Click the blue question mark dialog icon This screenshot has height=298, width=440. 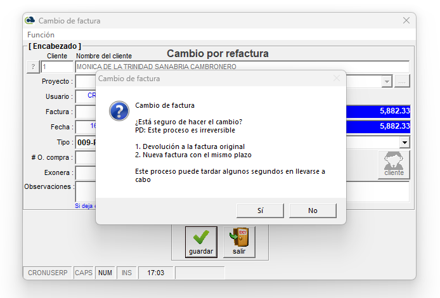[x=119, y=111]
